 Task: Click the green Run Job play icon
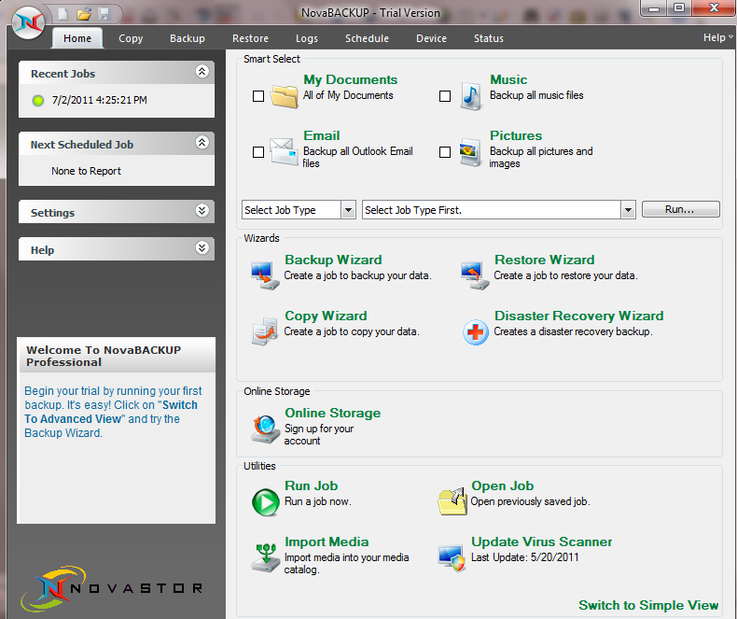[x=265, y=501]
